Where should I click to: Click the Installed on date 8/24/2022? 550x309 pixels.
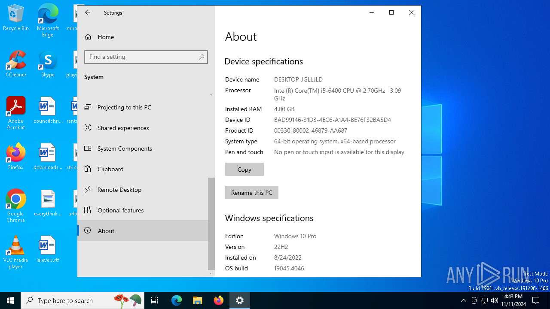click(288, 257)
